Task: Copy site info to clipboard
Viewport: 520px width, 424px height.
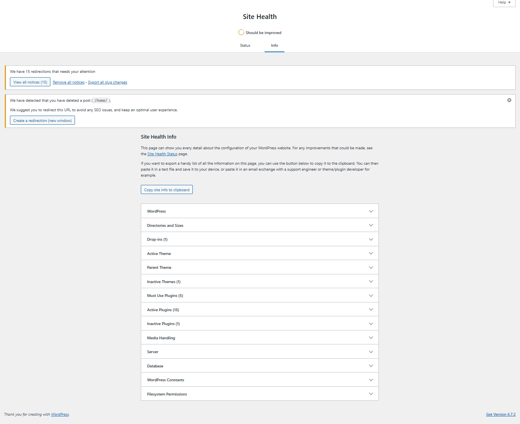Action: point(167,190)
